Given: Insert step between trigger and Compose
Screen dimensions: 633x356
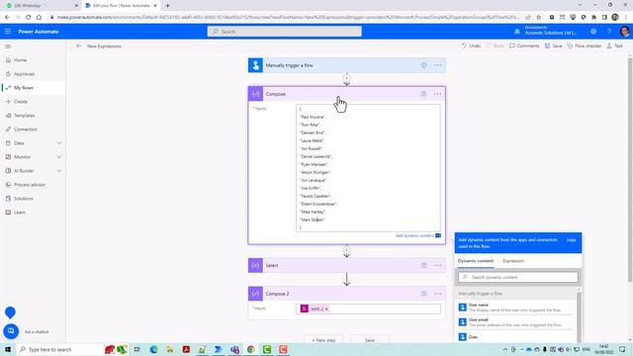Looking at the screenshot, I should (x=346, y=78).
